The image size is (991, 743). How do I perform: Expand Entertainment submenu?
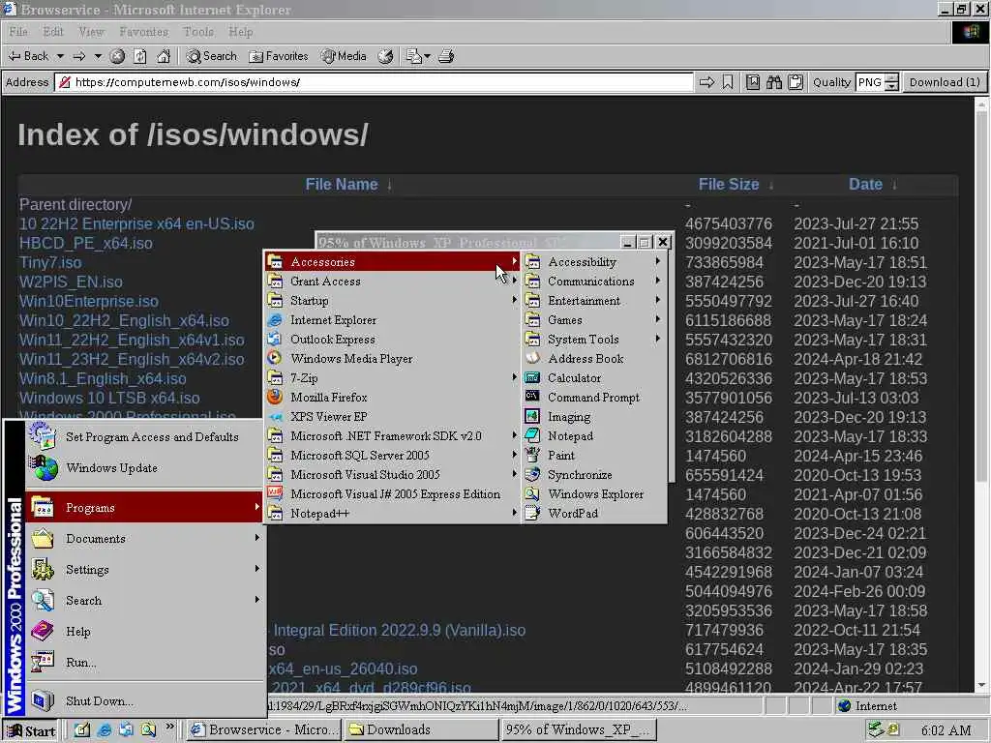click(593, 301)
